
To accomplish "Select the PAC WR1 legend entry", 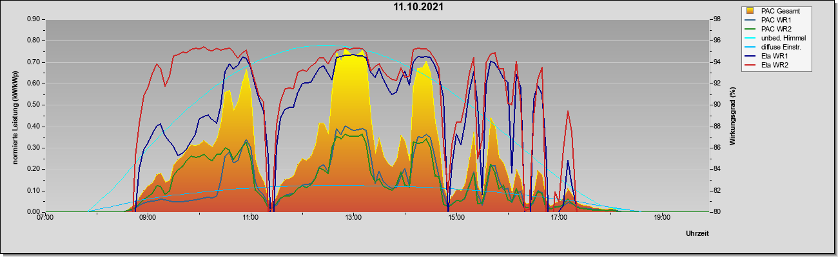I will tap(775, 20).
